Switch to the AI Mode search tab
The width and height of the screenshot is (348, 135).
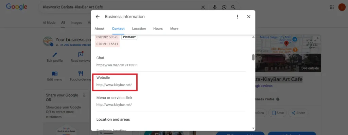tap(49, 23)
